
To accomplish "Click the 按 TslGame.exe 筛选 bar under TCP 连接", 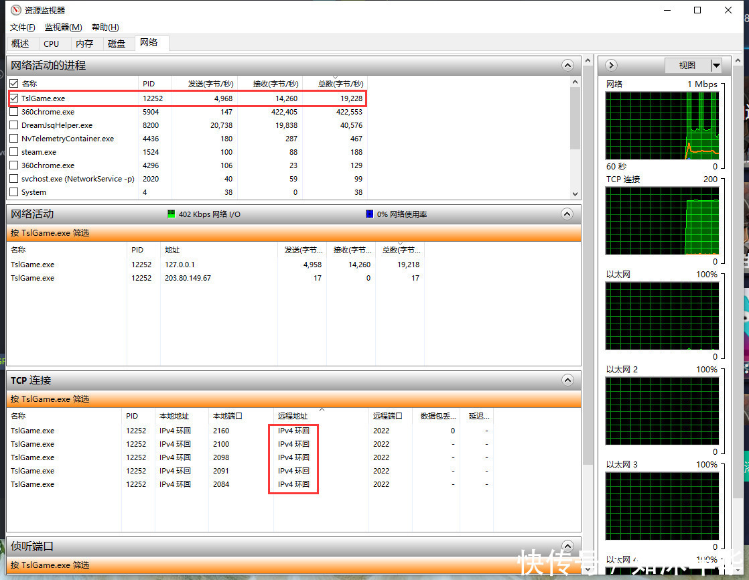I will pyautogui.click(x=293, y=399).
